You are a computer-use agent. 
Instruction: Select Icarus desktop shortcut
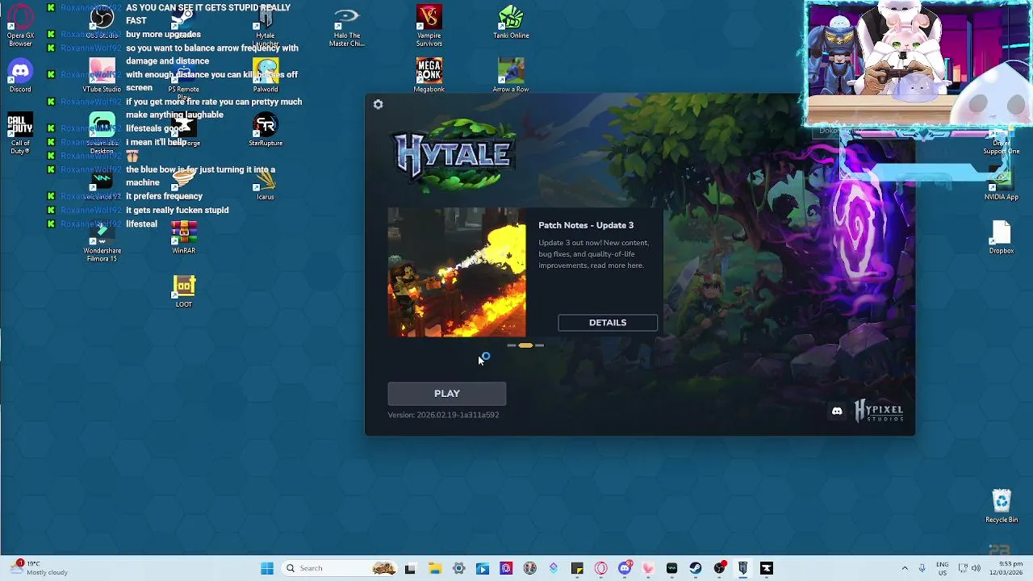266,183
